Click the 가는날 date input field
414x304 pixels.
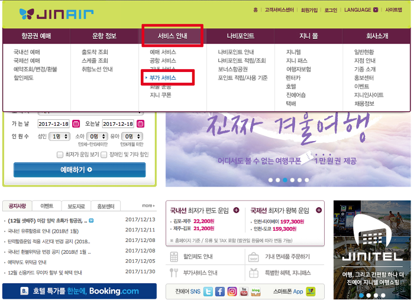[x=54, y=123]
